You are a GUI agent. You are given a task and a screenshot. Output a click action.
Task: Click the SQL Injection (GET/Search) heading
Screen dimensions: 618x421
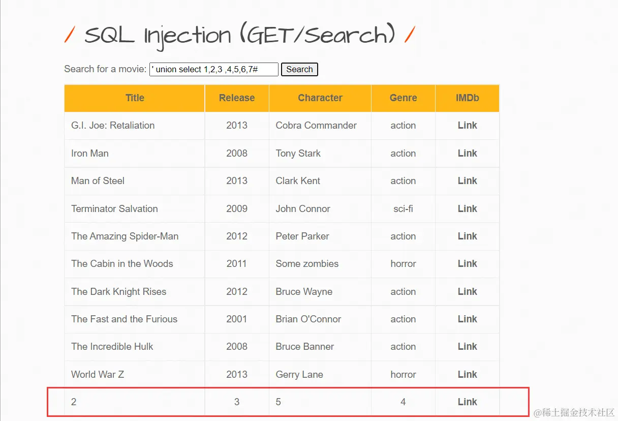tap(239, 36)
